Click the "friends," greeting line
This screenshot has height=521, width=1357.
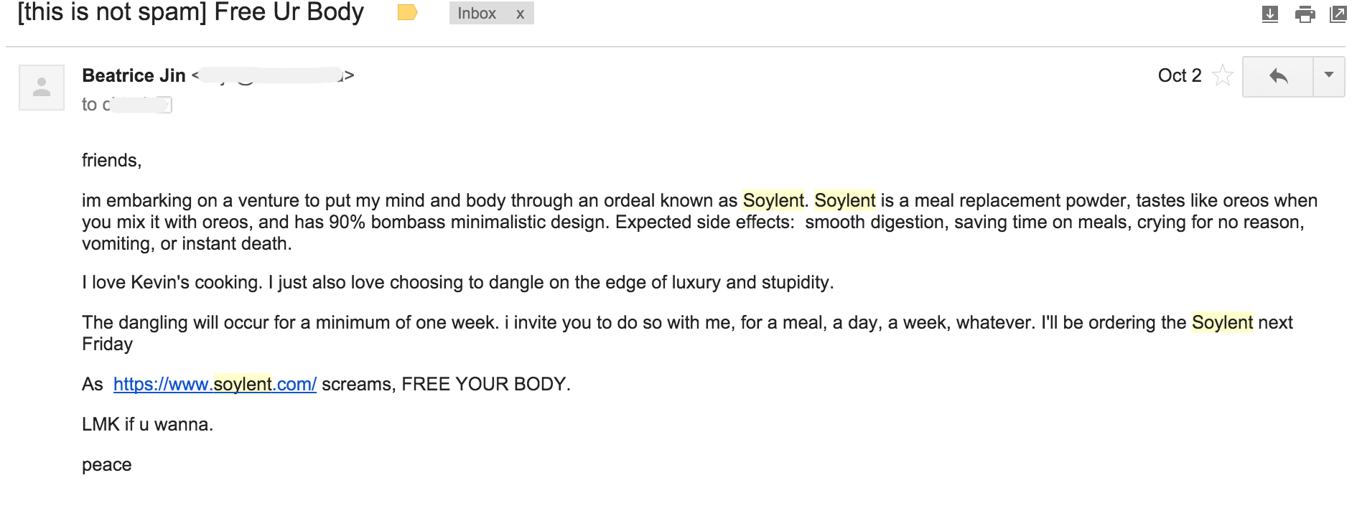pyautogui.click(x=111, y=160)
